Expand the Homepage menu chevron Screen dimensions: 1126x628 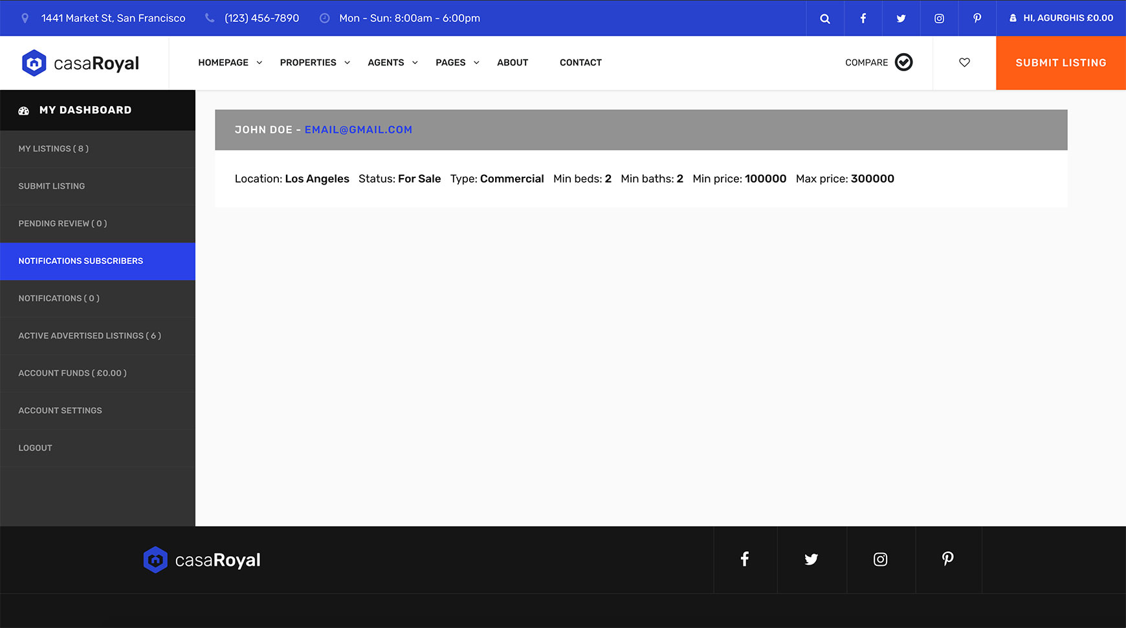(x=259, y=63)
